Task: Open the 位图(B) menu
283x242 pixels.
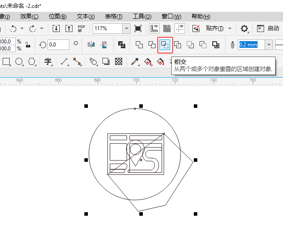Action: tap(58, 17)
